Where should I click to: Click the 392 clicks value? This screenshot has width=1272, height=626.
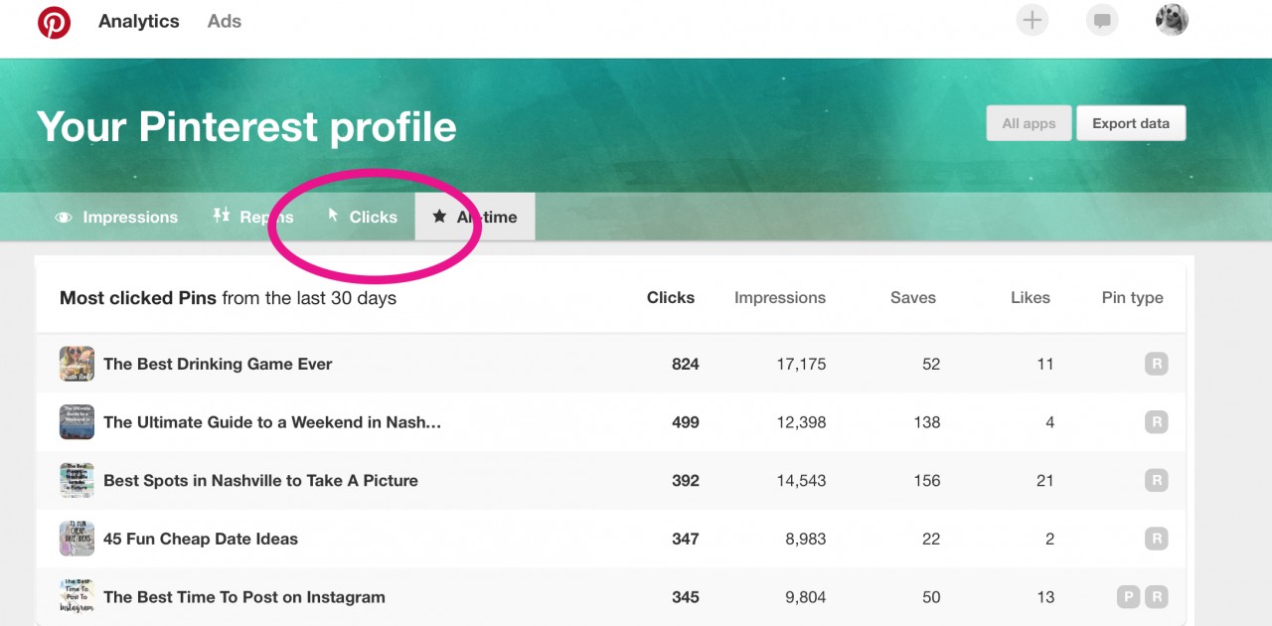[x=686, y=480]
